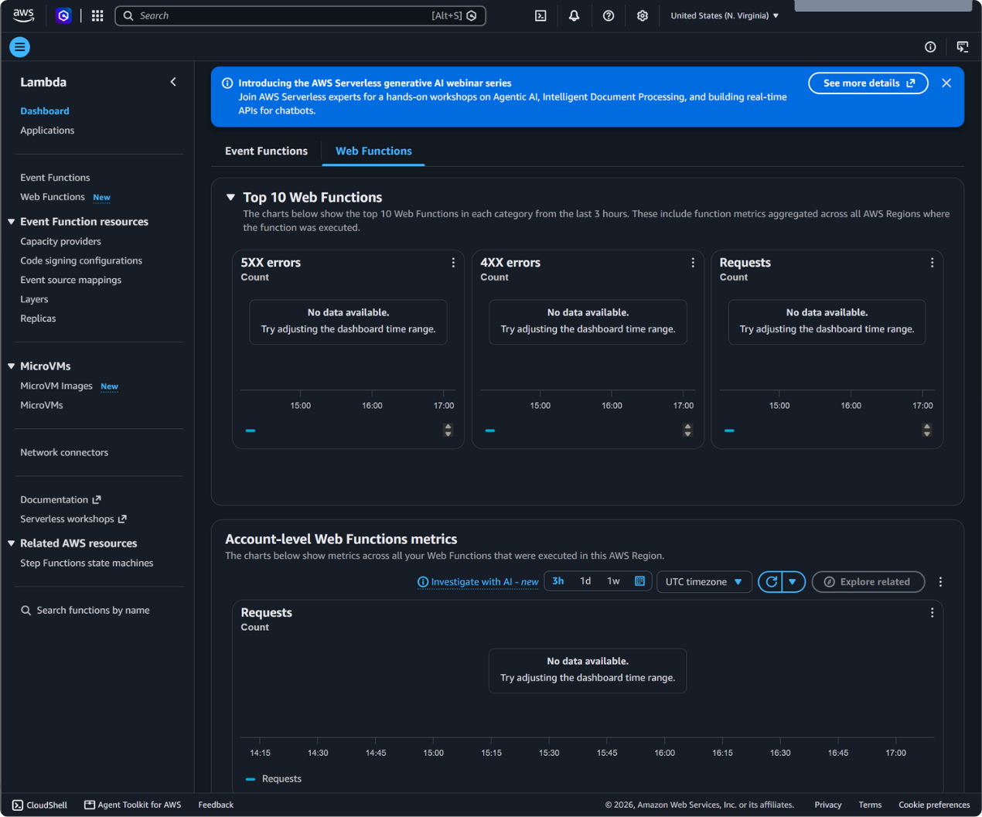Screen dimensions: 982x817
Task: Open refresh interval dropdown arrow
Action: click(793, 582)
